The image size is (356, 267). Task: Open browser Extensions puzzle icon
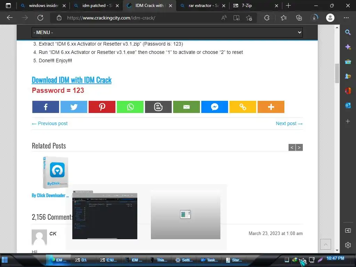coord(267,18)
